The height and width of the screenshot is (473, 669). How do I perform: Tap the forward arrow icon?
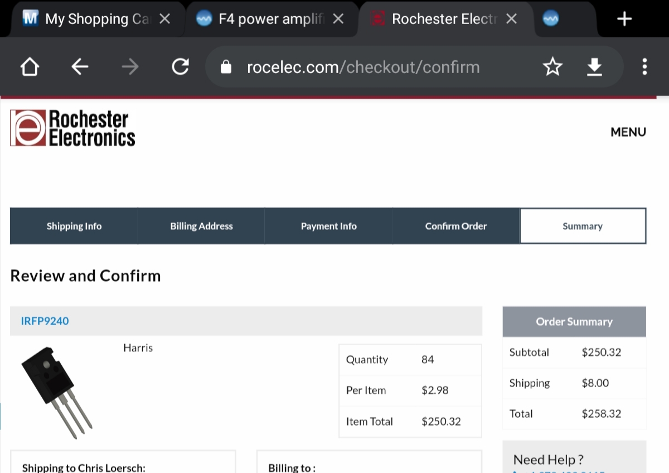coord(130,67)
